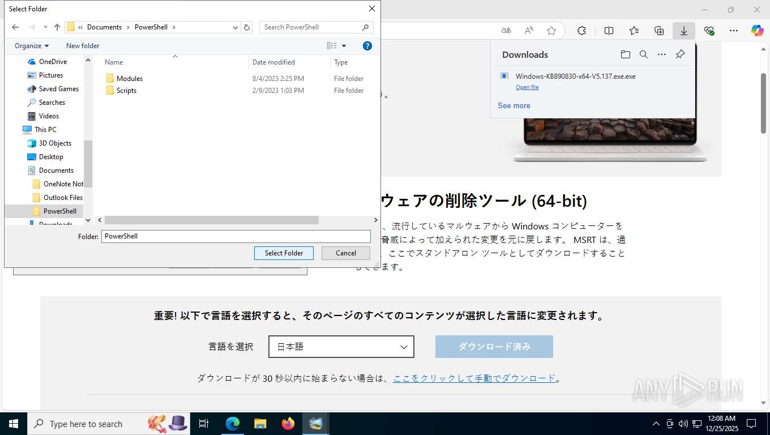Viewport: 770px width, 435px height.
Task: Open Read aloud in Edge
Action: 529,31
